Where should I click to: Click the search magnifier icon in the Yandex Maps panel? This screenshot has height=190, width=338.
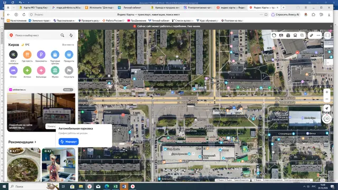coord(62,35)
